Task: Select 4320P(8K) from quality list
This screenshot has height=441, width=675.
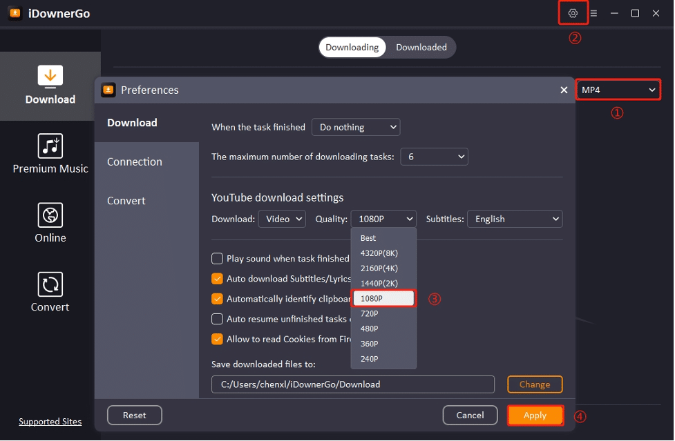Action: click(380, 253)
